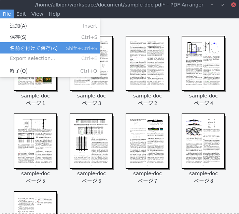Image resolution: width=239 pixels, height=214 pixels.
Task: Maximize the PDF Arranger window
Action: point(223,5)
